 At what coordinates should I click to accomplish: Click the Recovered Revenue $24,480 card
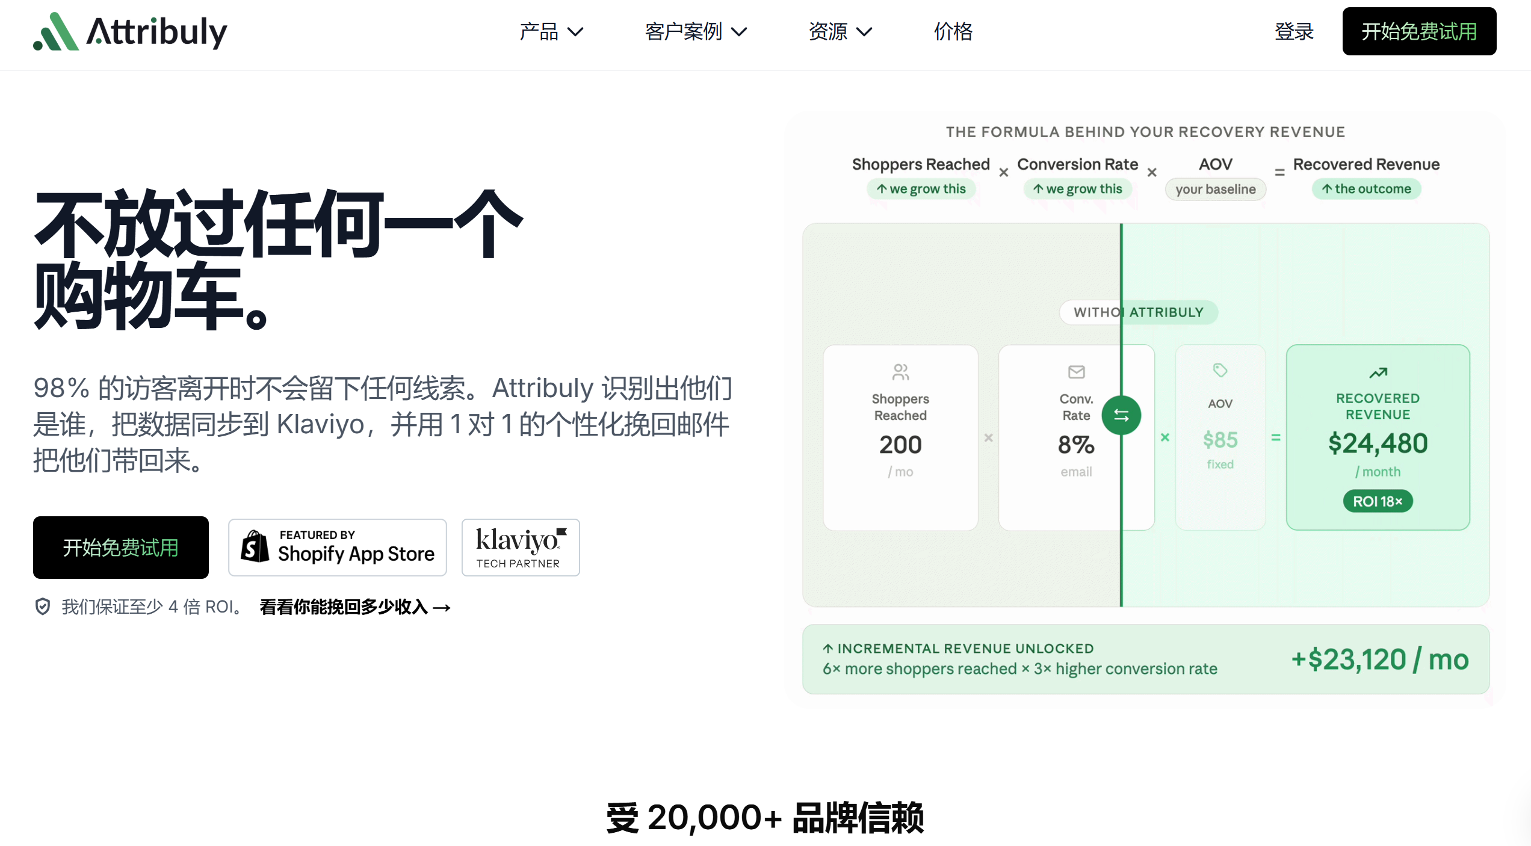[1378, 437]
